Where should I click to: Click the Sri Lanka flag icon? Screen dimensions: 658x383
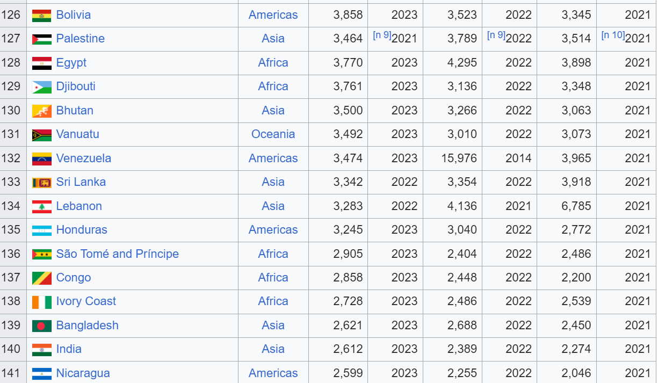(x=42, y=182)
